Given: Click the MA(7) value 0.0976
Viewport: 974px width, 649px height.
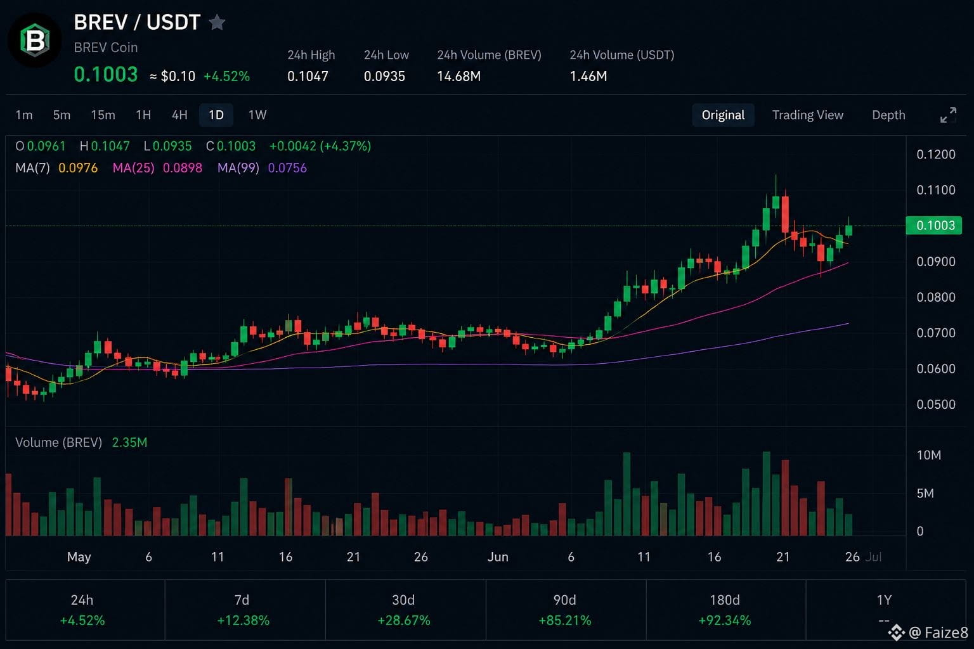Looking at the screenshot, I should coord(78,168).
